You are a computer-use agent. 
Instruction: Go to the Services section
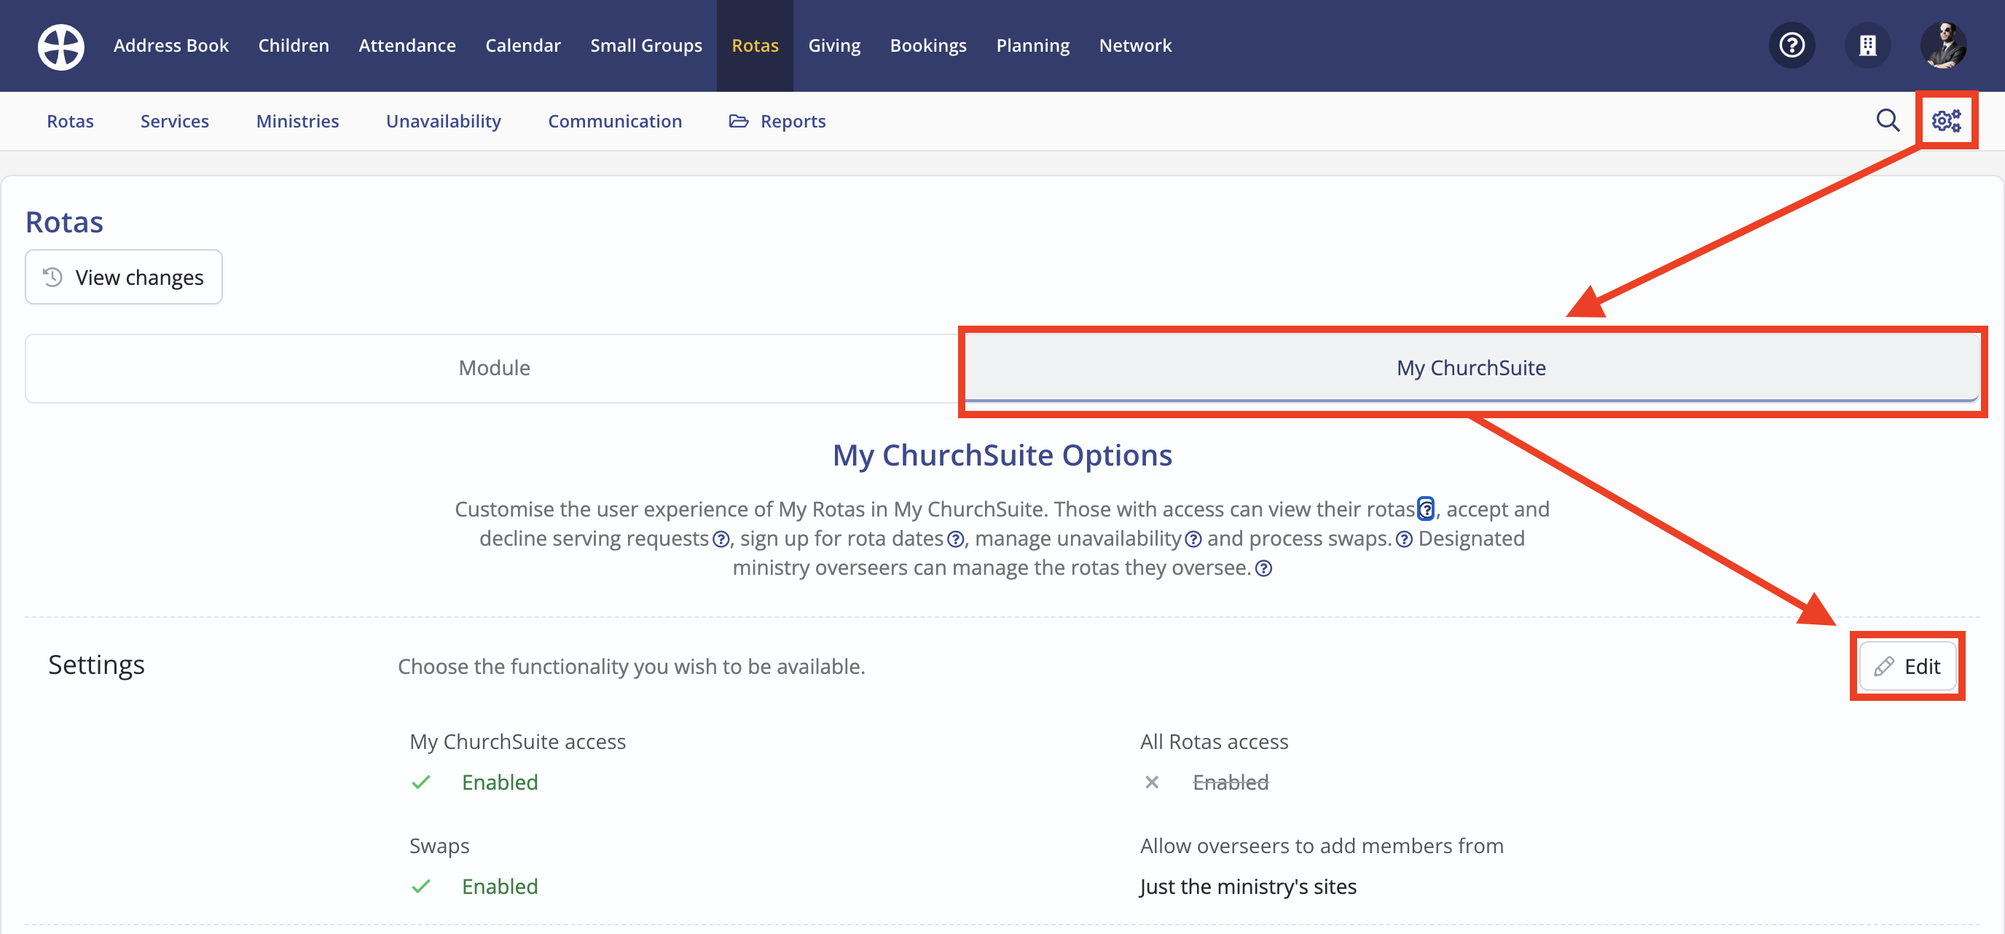(174, 121)
